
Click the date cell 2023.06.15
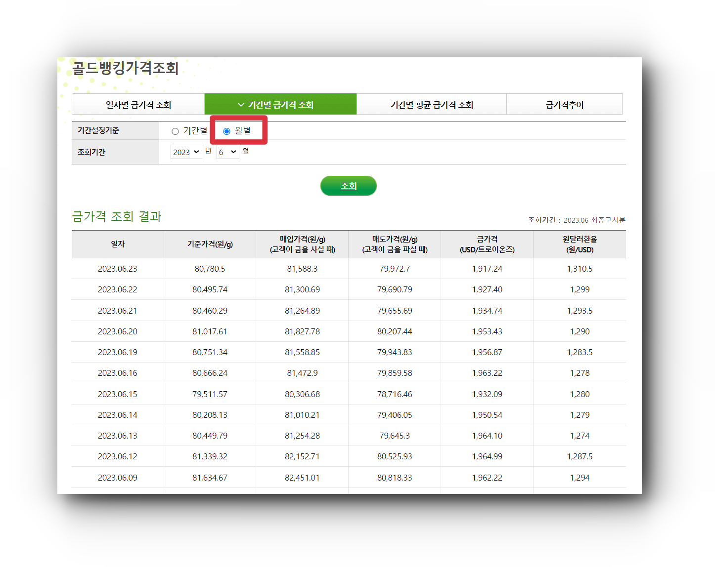(x=118, y=394)
